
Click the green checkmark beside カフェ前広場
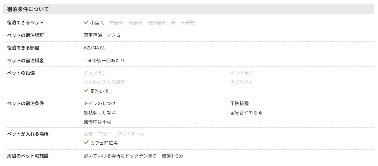86,142
